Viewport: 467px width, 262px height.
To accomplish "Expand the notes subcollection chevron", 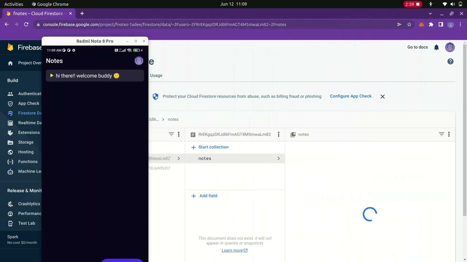I will click(x=278, y=158).
